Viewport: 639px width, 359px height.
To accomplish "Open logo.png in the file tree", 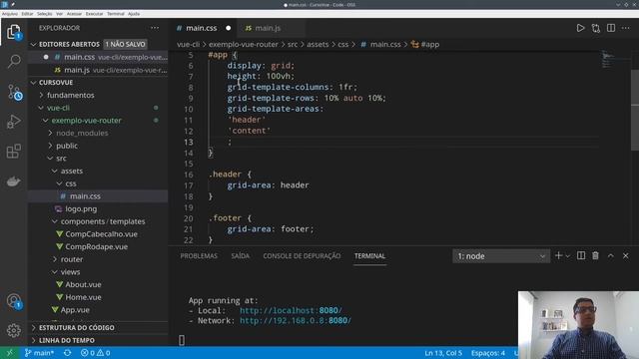I will (81, 208).
